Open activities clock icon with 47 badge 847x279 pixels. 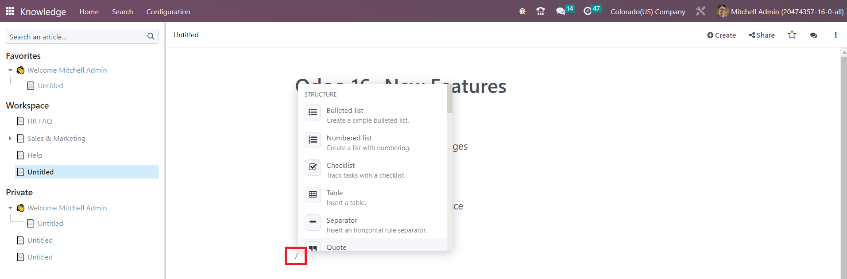[592, 11]
